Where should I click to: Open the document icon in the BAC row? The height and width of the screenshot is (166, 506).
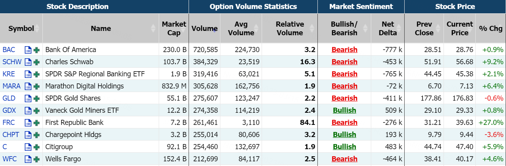coord(28,50)
